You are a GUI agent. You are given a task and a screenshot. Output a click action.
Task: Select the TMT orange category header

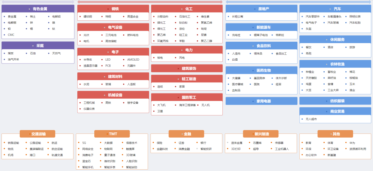point(112,134)
